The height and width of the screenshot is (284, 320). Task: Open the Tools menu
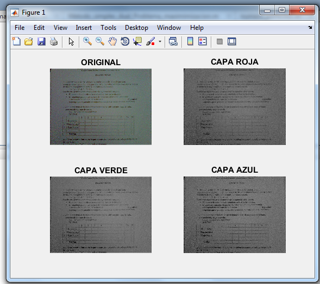coord(108,28)
